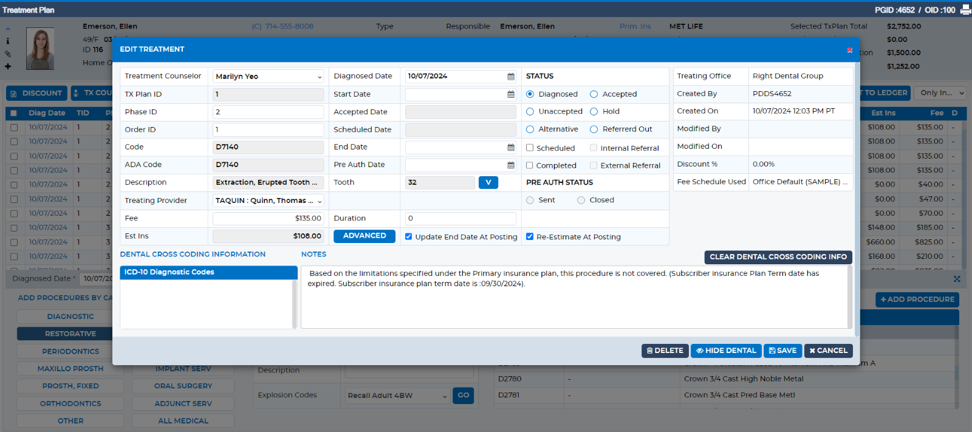
Task: Select the Unaccepted status radio
Action: coord(530,112)
